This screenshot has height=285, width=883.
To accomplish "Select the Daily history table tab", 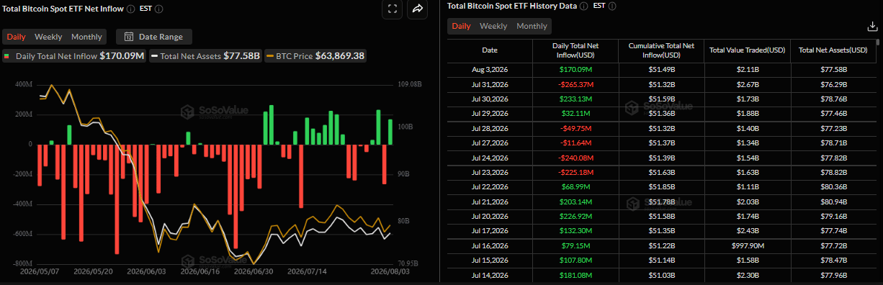I will 462,26.
